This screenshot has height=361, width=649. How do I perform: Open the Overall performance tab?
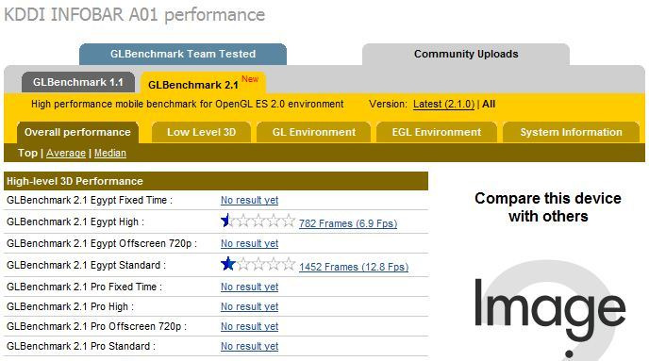pos(77,132)
